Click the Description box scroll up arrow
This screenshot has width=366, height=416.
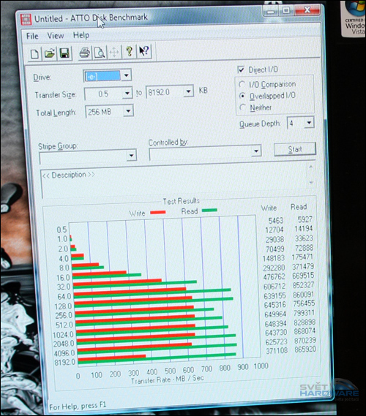coord(311,167)
